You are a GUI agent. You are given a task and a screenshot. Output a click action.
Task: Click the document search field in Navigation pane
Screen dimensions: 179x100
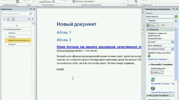pyautogui.click(x=15, y=14)
